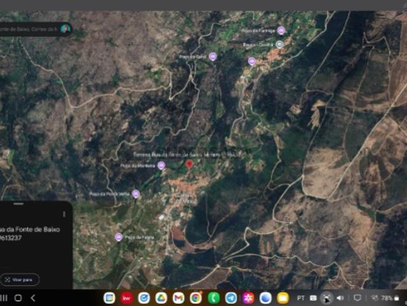This screenshot has height=306, width=407.
Task: Select the Poço da Ponte Velha marker
Action: 136,194
